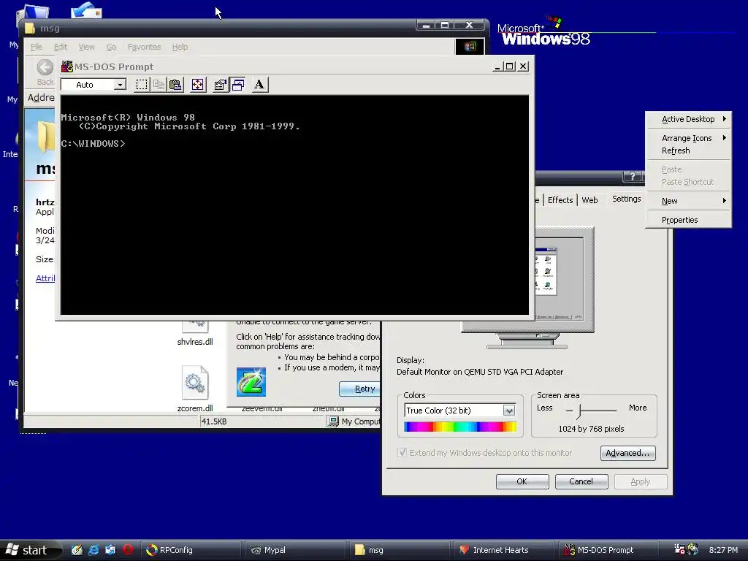
Task: Click the rainbow color spectrum bar
Action: pyautogui.click(x=460, y=427)
